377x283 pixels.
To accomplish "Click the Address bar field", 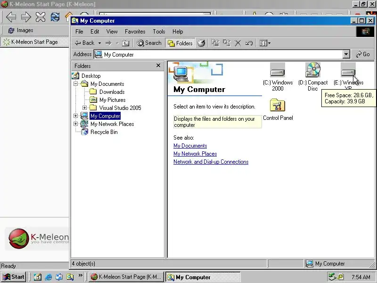I will coord(218,55).
